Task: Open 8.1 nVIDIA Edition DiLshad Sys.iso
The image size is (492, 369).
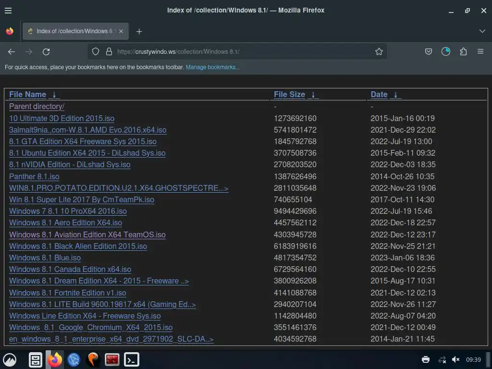Action: pos(70,165)
